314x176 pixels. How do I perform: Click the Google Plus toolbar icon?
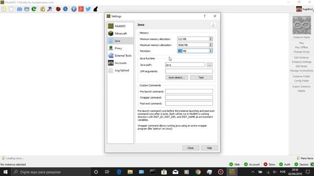[81, 9]
